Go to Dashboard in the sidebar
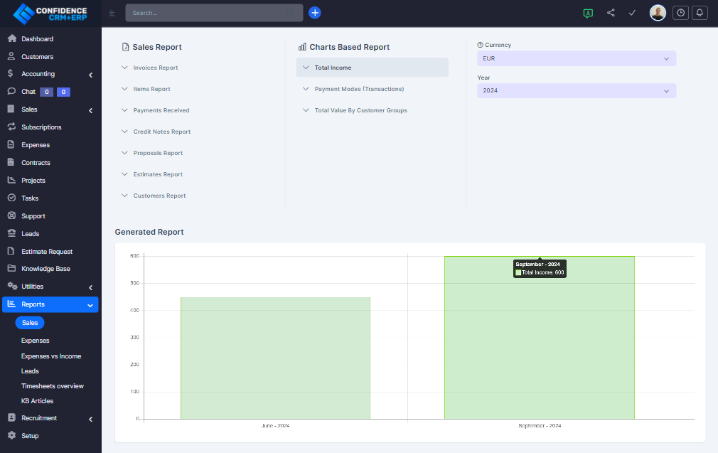718x453 pixels. click(x=37, y=39)
